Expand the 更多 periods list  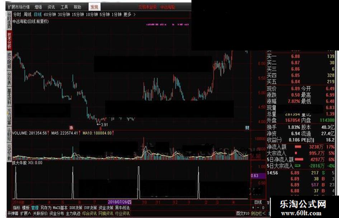tap(127, 14)
